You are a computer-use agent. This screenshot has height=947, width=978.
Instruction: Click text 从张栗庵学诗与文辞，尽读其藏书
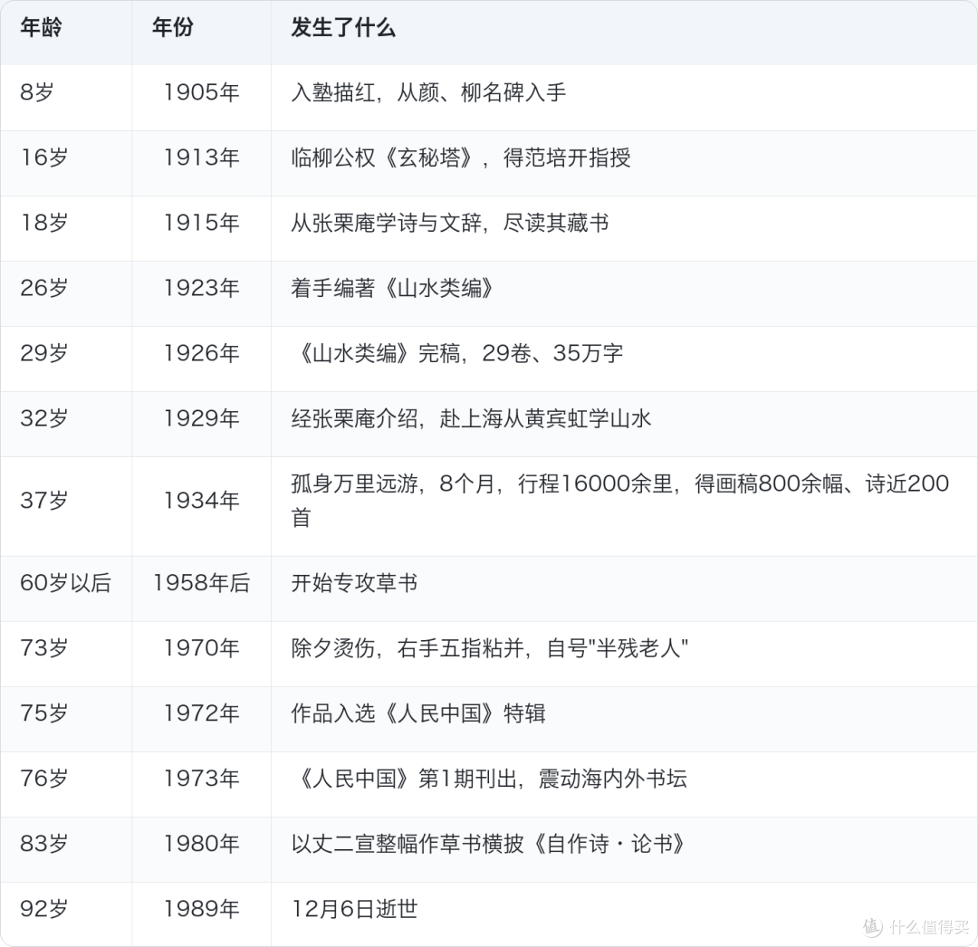[x=450, y=223]
